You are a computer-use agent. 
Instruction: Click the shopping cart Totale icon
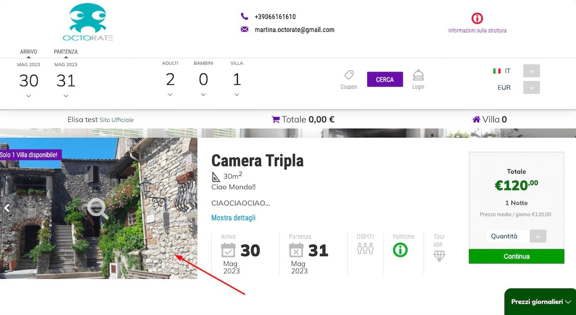pos(275,120)
